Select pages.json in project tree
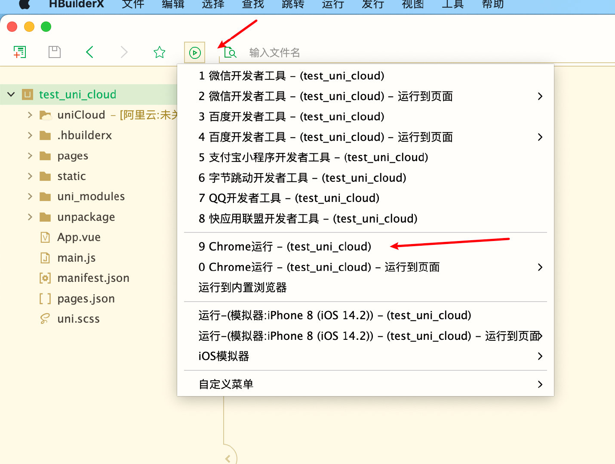Image resolution: width=615 pixels, height=464 pixels. coord(86,299)
